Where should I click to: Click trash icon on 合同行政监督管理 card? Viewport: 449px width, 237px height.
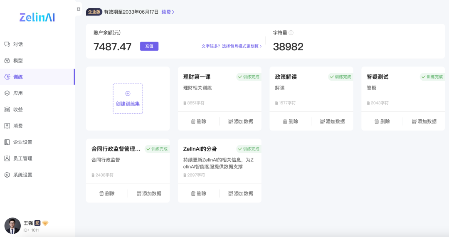point(101,193)
